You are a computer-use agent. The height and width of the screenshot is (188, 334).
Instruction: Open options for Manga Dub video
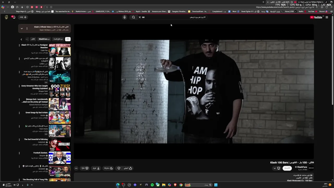[x=19, y=99]
